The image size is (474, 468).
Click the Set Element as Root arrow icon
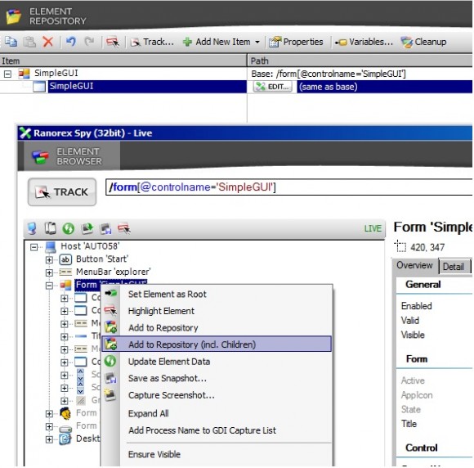tap(110, 293)
